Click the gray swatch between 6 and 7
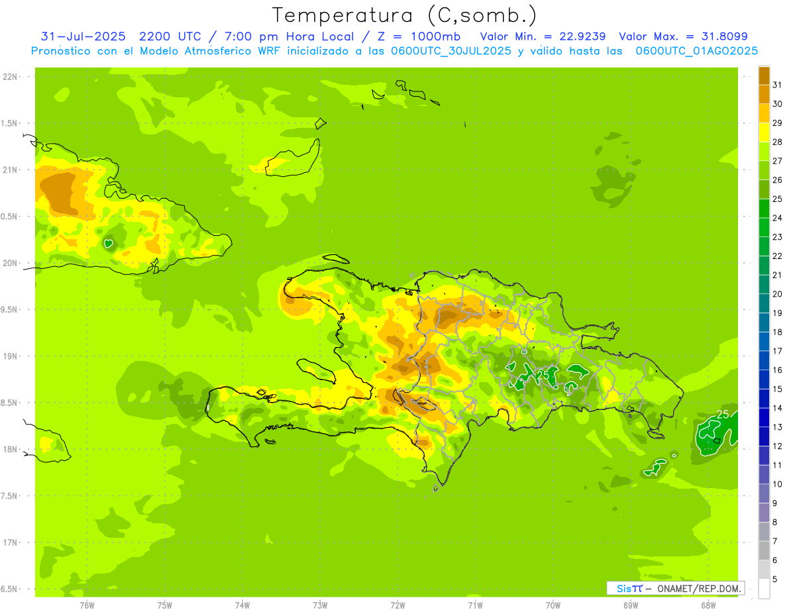Image resolution: width=795 pixels, height=614 pixels. (x=764, y=550)
